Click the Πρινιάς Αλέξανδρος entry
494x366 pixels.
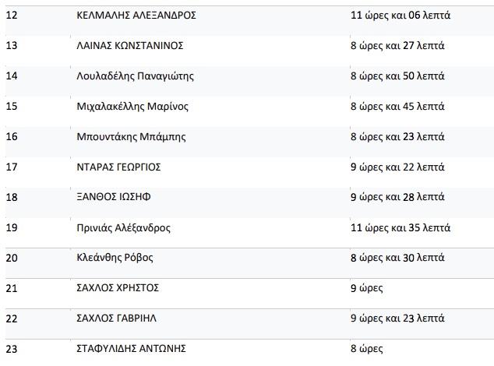[123, 227]
